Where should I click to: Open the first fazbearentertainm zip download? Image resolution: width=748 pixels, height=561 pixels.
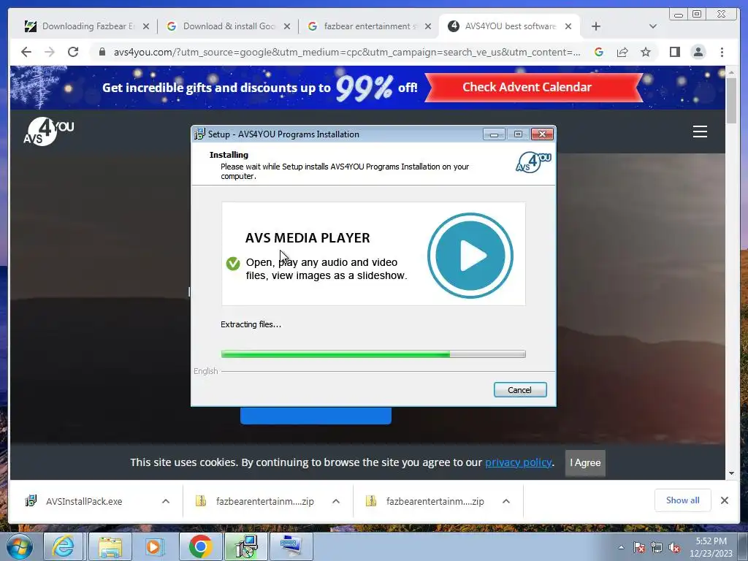[264, 501]
